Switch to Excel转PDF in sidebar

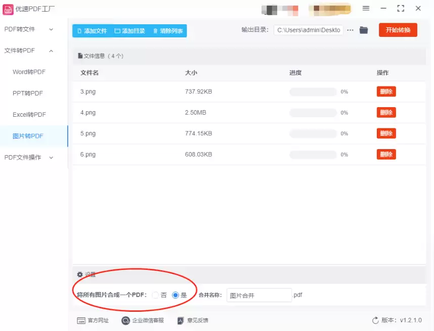(x=29, y=115)
